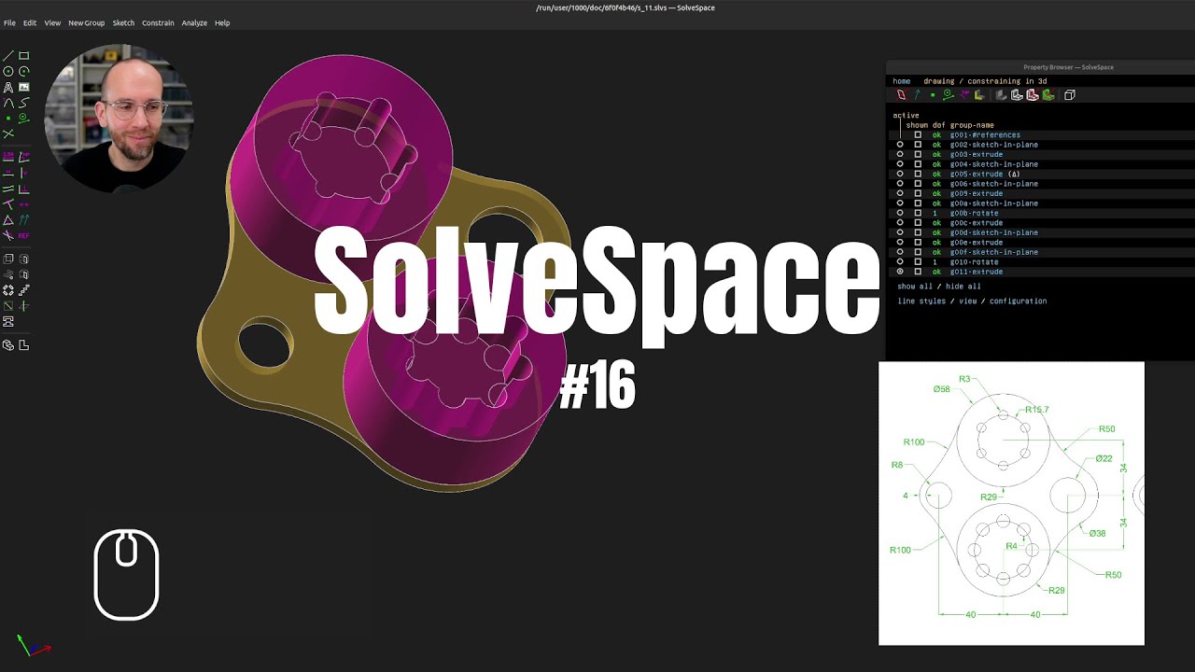Click Nearest Isometric View icon
Viewport: 1195px width, 672px height.
pyautogui.click(x=8, y=345)
